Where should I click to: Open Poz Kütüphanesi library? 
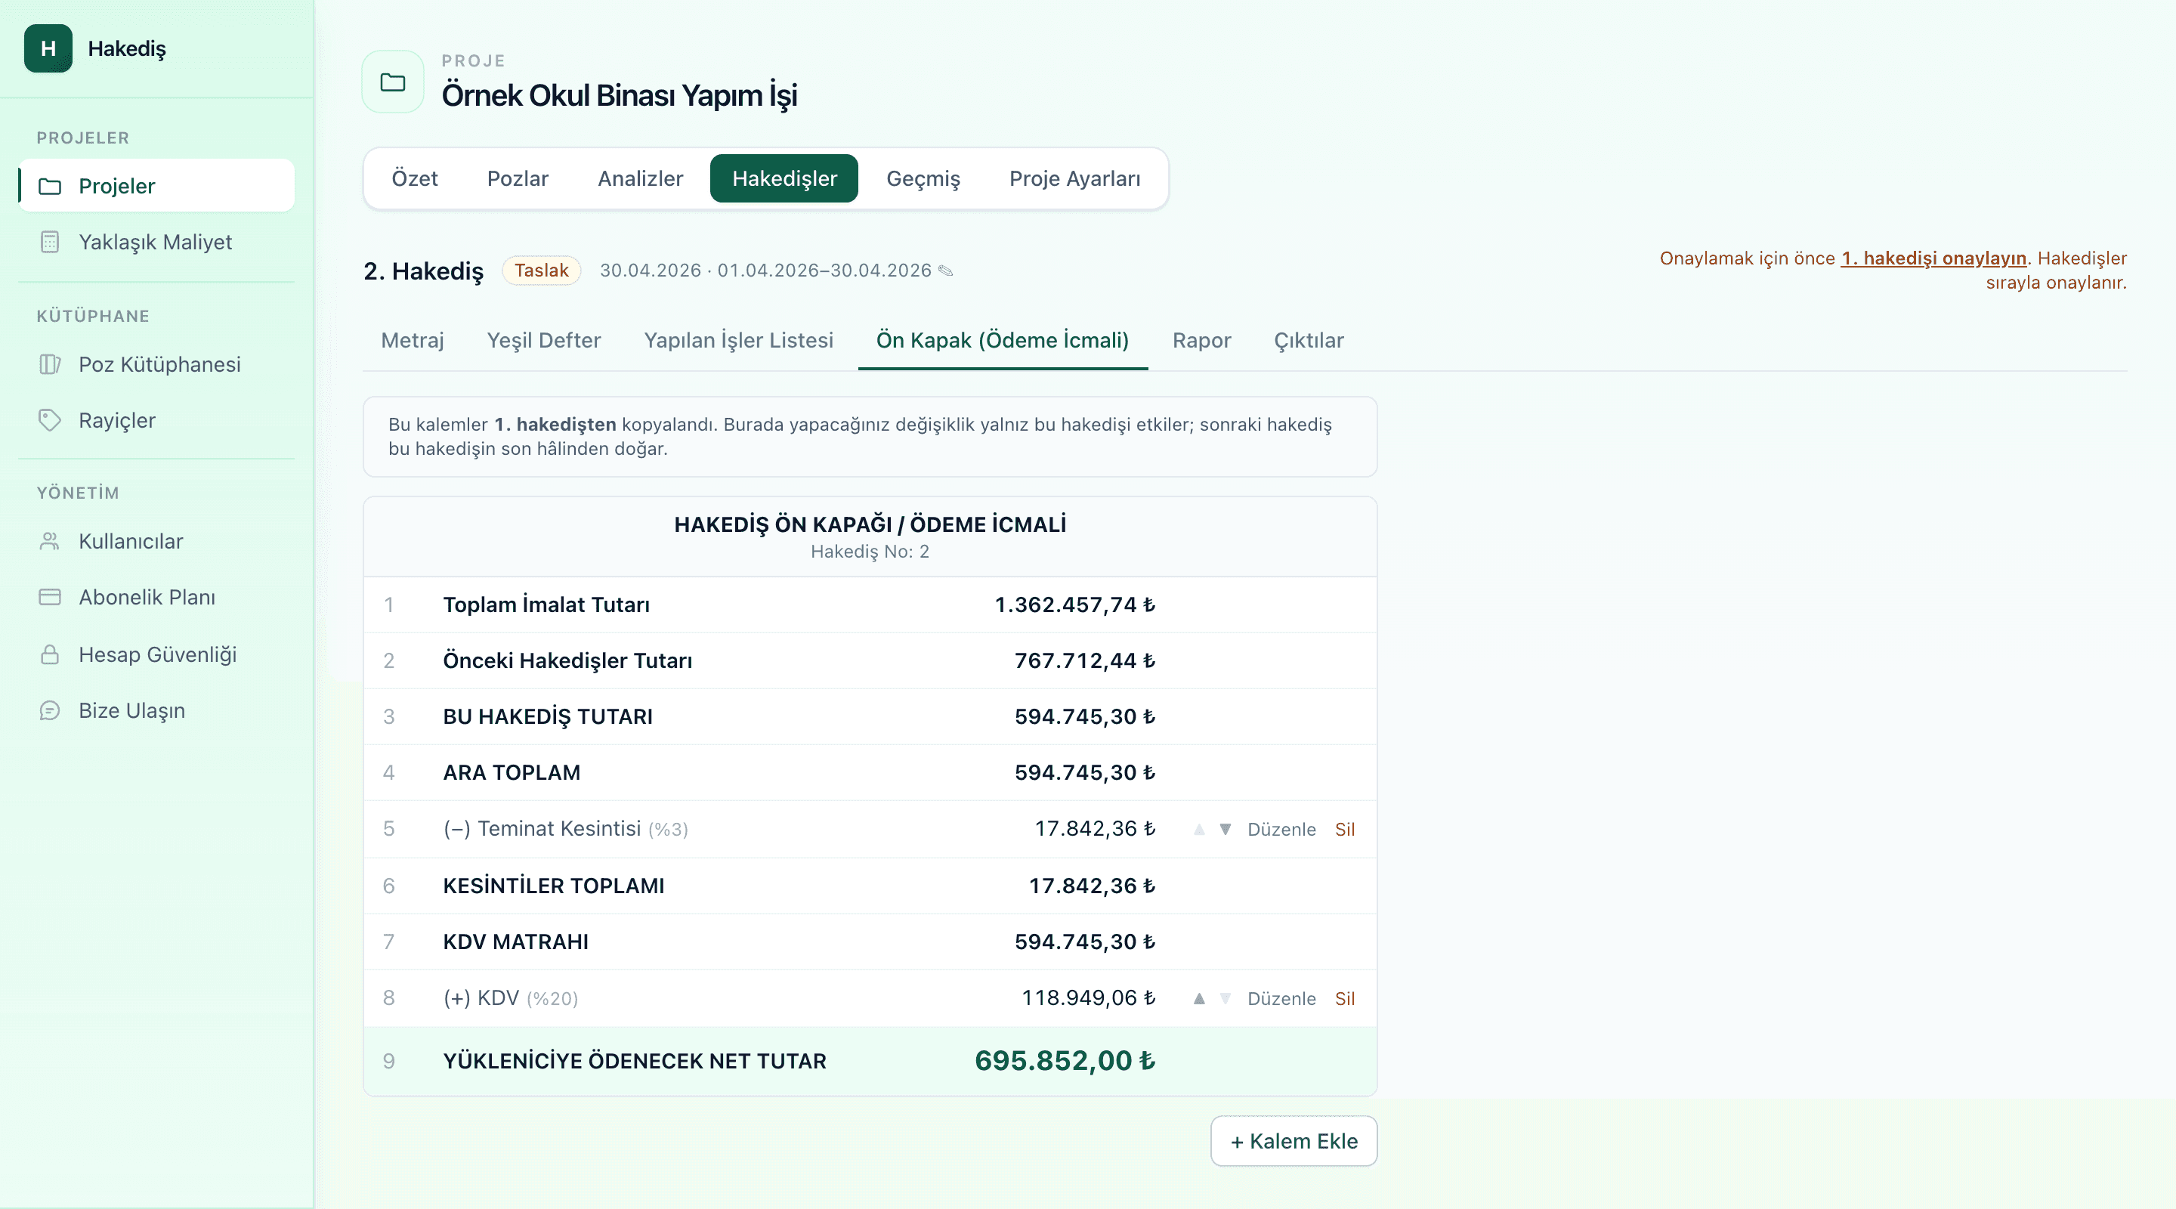156,364
